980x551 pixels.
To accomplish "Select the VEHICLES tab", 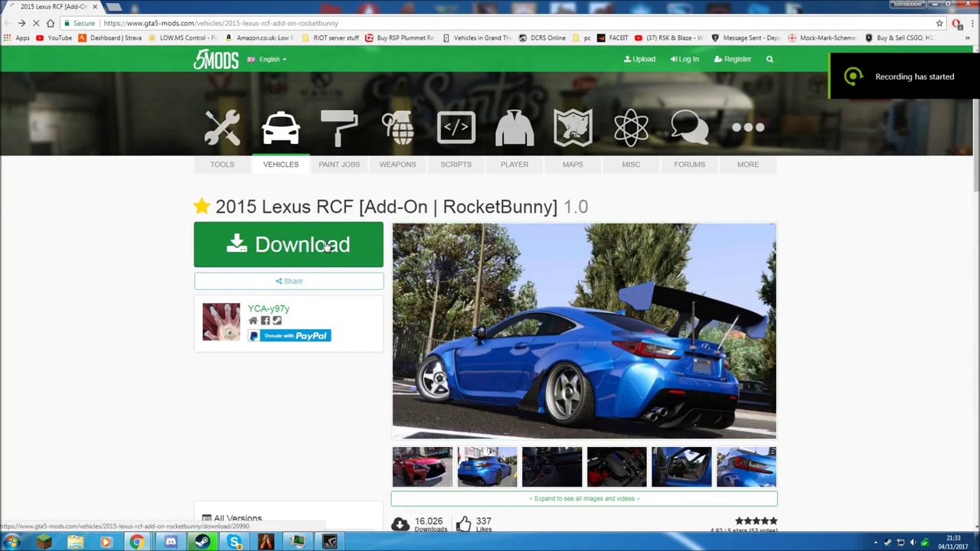I will click(281, 164).
